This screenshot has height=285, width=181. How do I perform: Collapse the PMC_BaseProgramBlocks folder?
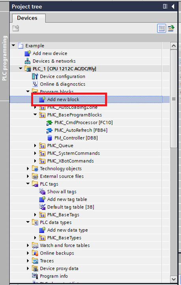[35, 115]
